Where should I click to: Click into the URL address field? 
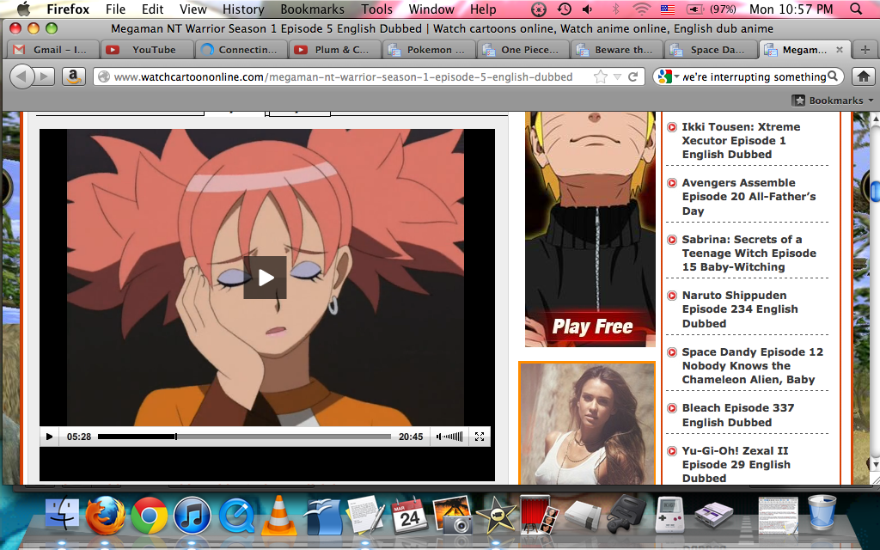[x=342, y=76]
